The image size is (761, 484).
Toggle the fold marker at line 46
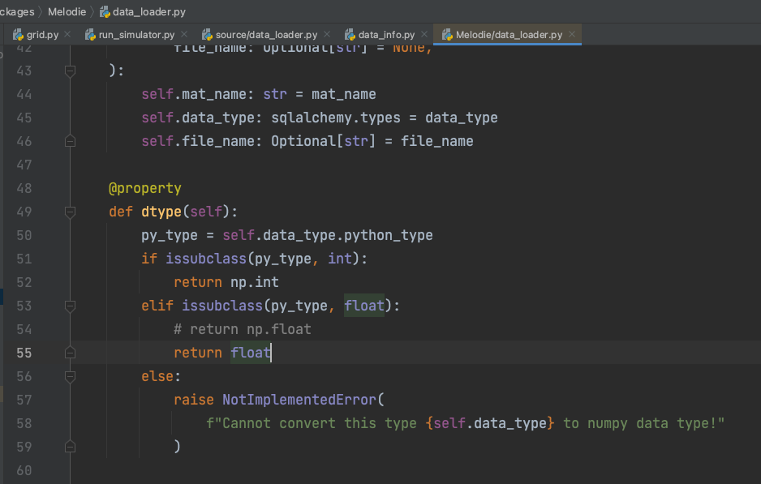[70, 141]
